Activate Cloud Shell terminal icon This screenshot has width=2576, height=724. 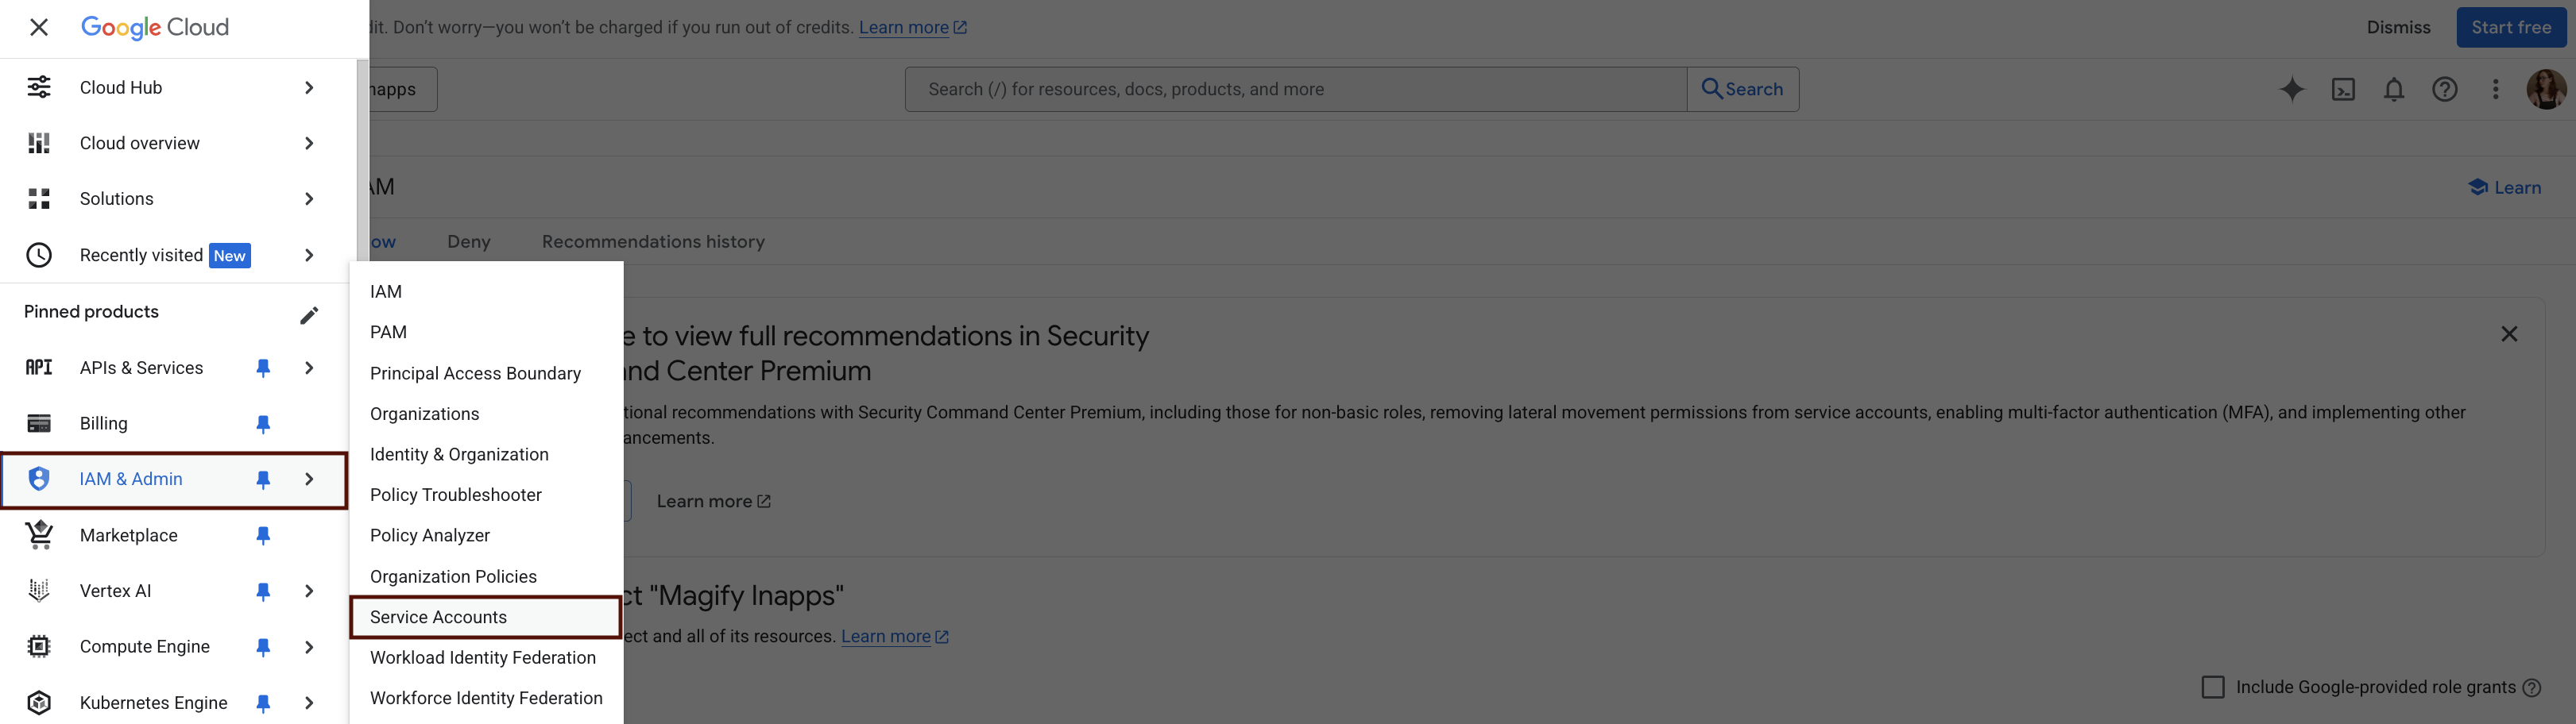click(2343, 89)
